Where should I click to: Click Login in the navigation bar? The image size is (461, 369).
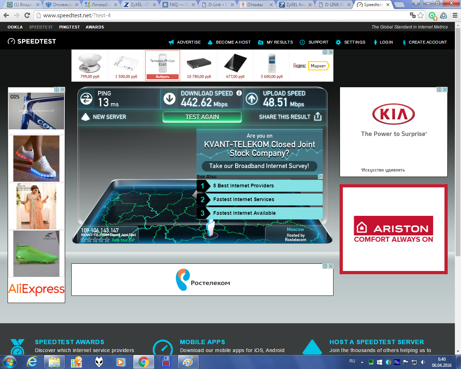click(x=386, y=42)
